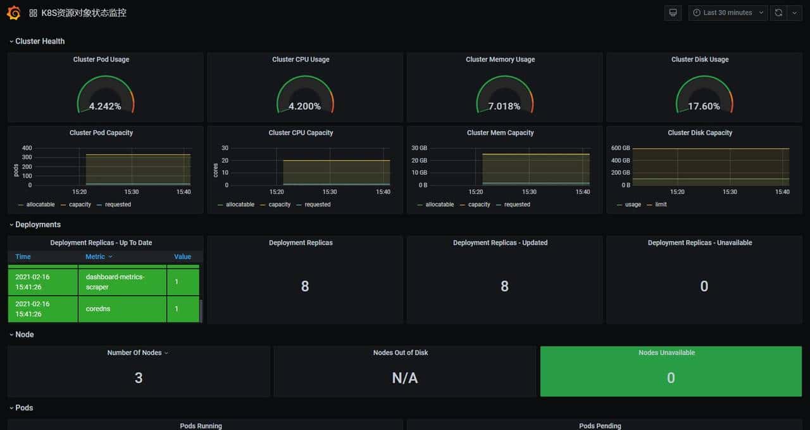
Task: Enable TV view with the monitor icon
Action: (x=672, y=12)
